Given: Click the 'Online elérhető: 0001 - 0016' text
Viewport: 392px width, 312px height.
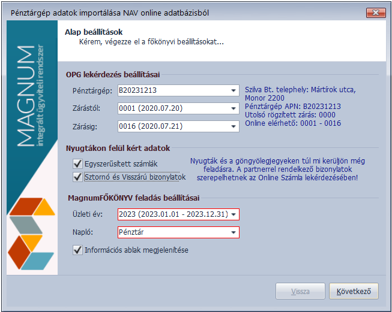Looking at the screenshot, I should pyautogui.click(x=293, y=123).
